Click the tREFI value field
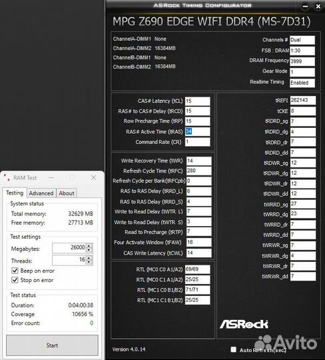The height and width of the screenshot is (360, 325). pyautogui.click(x=303, y=100)
